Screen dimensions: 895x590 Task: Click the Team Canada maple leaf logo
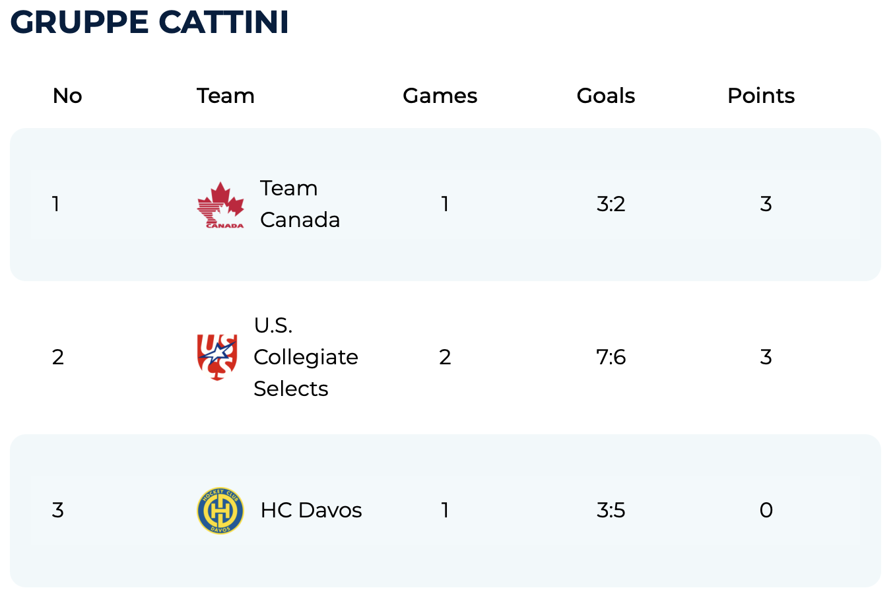220,205
